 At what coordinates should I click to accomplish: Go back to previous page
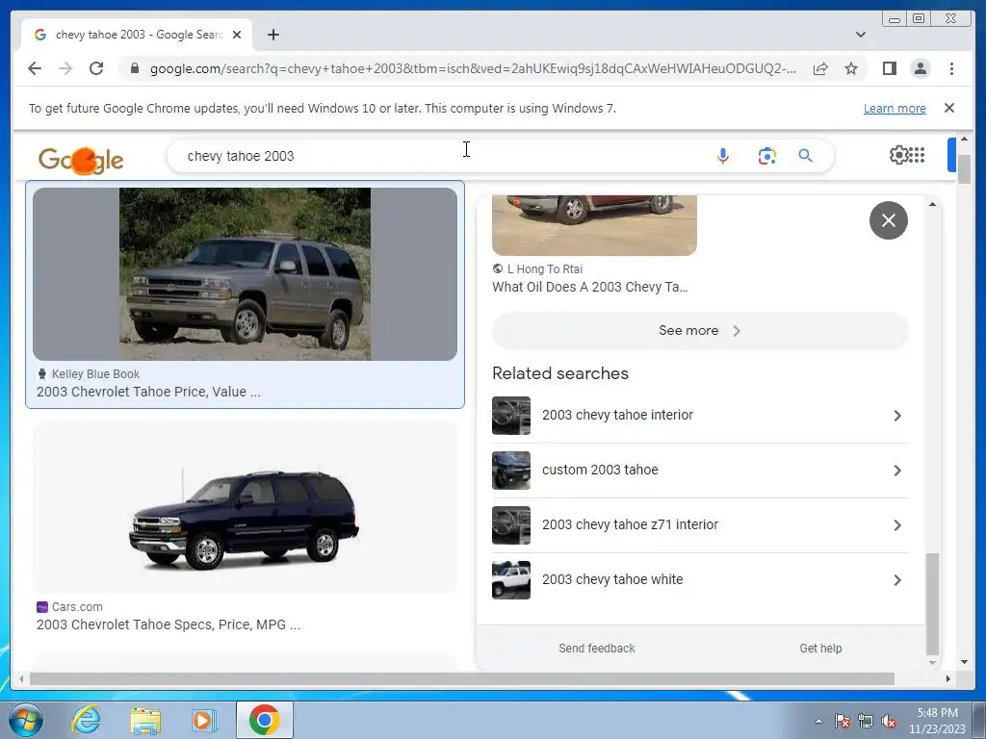tap(35, 68)
